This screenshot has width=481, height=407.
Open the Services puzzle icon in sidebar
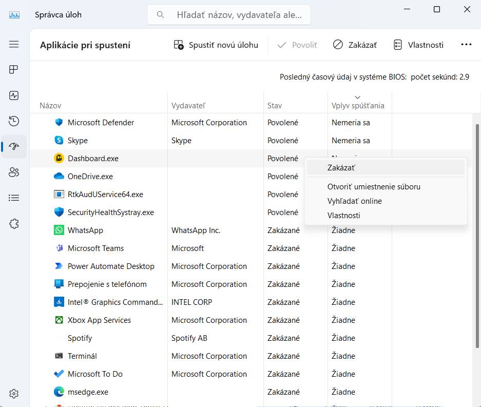tap(14, 224)
